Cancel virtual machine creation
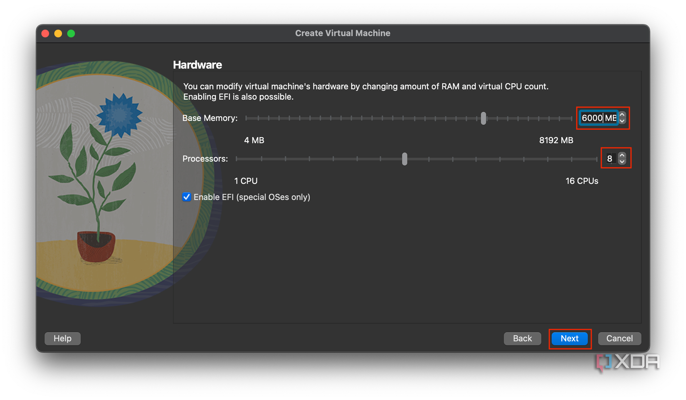The width and height of the screenshot is (686, 400). tap(619, 339)
